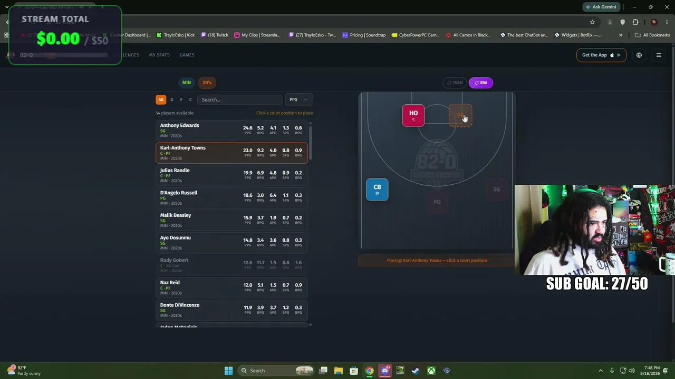Screen dimensions: 675x379
Task: Open the hamburger menu icon
Action: click(x=659, y=55)
